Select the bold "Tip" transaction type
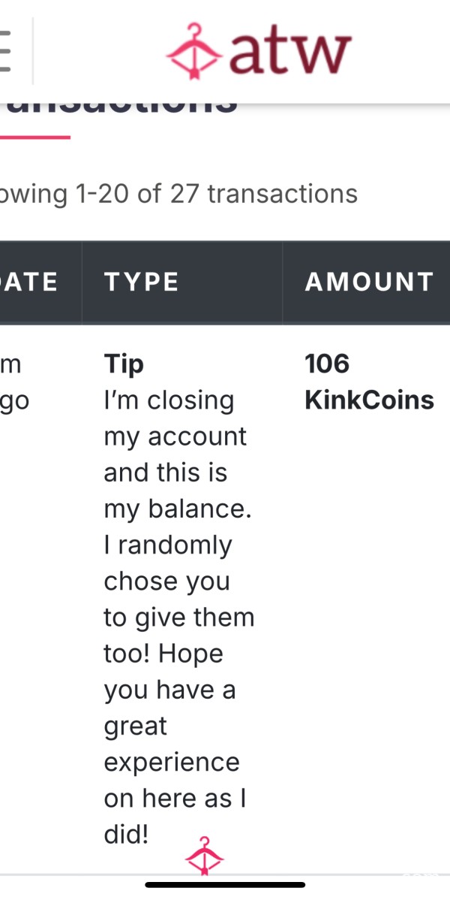Image resolution: width=450 pixels, height=897 pixels. pyautogui.click(x=123, y=365)
